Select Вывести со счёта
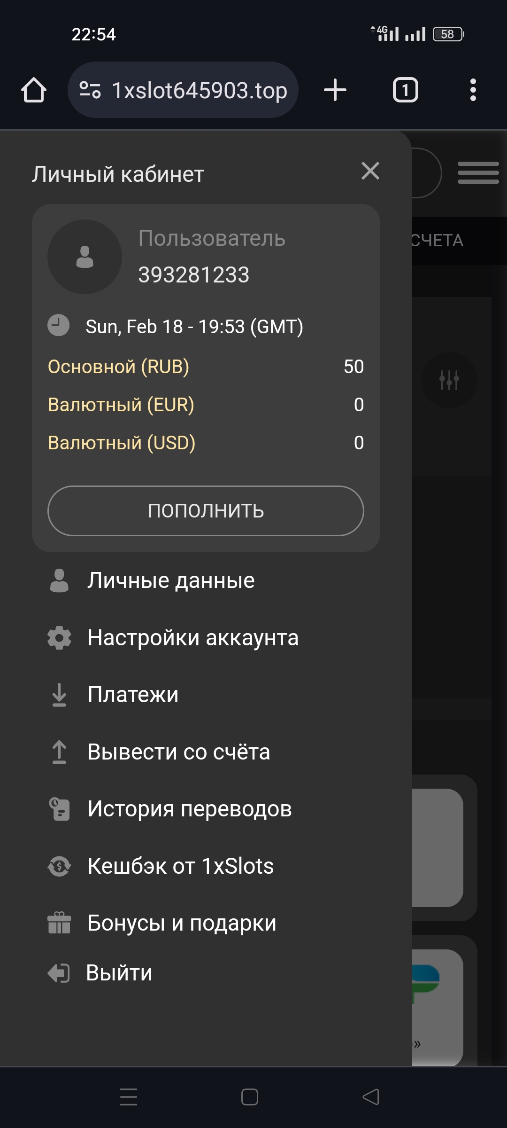Screen dimensions: 507x1128 coord(178,752)
